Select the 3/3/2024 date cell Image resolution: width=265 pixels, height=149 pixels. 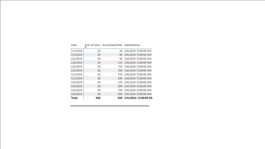click(76, 82)
